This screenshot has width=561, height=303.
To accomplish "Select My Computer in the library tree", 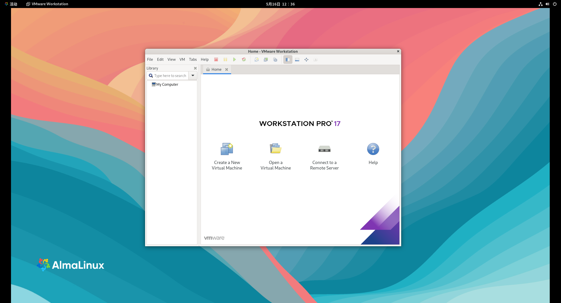I will click(x=165, y=84).
